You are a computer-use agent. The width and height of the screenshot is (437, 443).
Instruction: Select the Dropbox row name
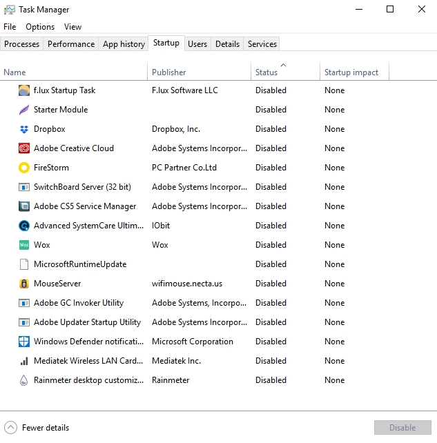[50, 129]
